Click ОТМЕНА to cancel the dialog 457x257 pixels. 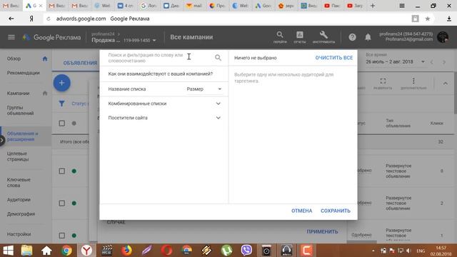click(301, 211)
